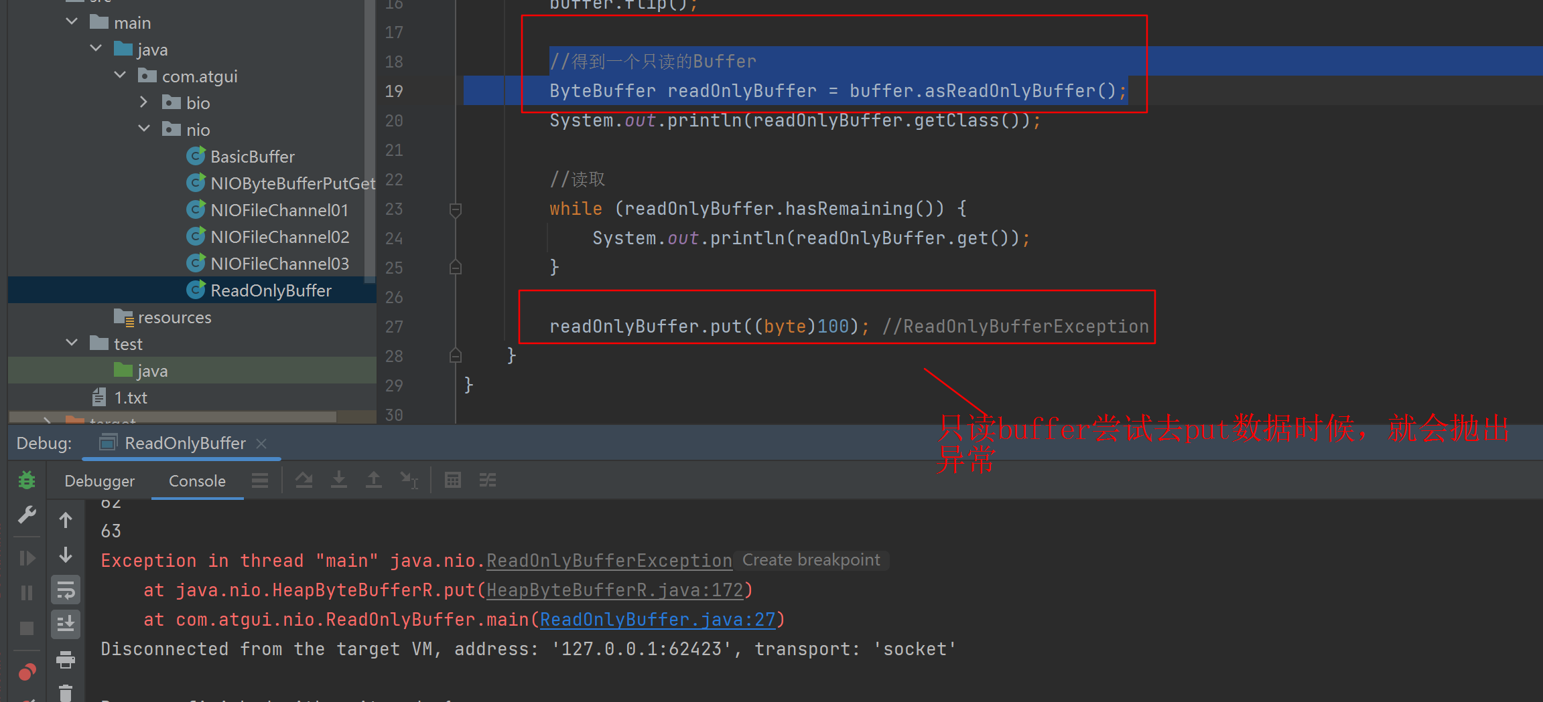This screenshot has height=702, width=1543.
Task: Click the getClass() println statement
Action: point(795,120)
